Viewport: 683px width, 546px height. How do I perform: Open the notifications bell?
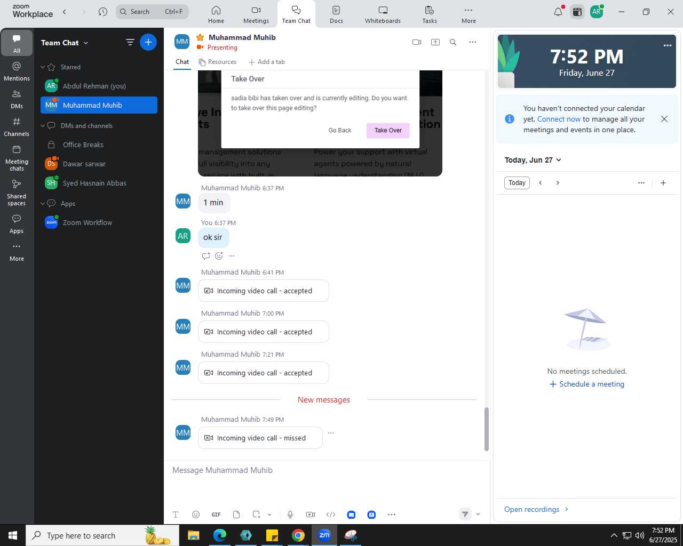point(558,12)
